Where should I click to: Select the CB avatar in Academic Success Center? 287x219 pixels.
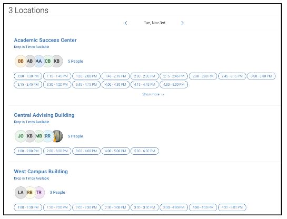coord(48,61)
